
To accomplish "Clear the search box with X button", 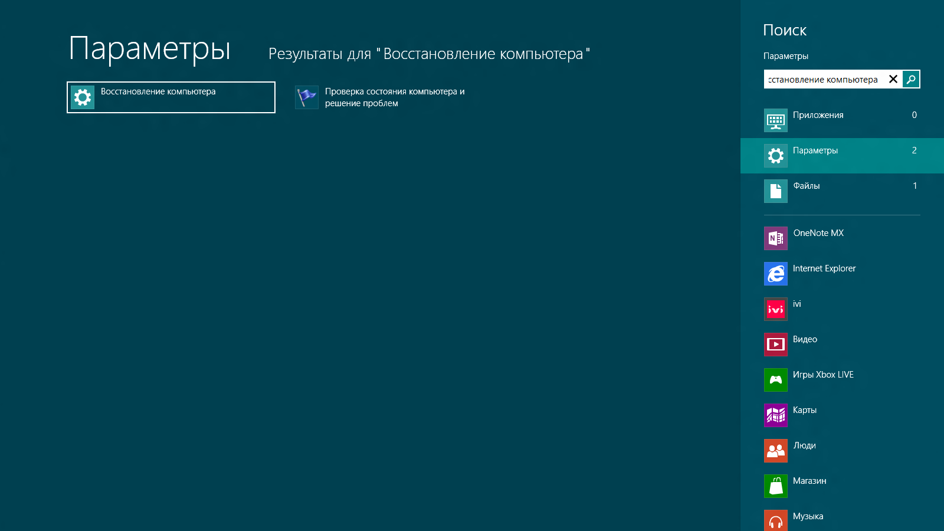I will (x=893, y=79).
